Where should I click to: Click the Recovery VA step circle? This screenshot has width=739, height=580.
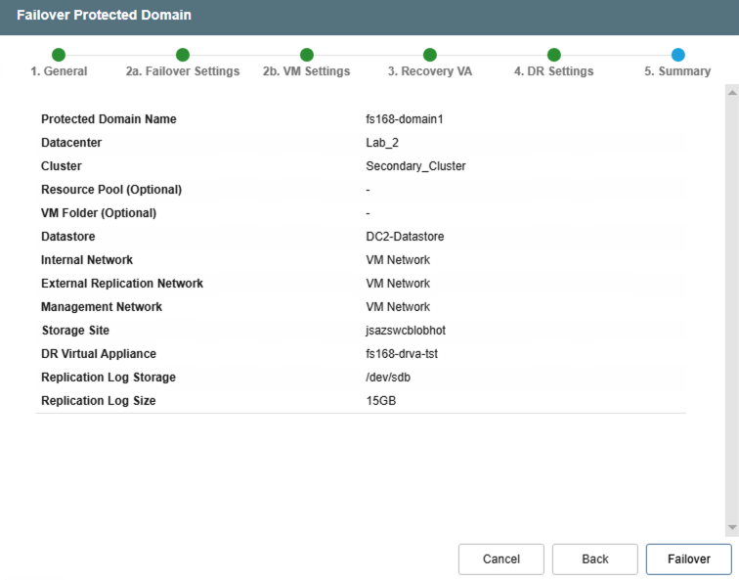click(x=430, y=55)
